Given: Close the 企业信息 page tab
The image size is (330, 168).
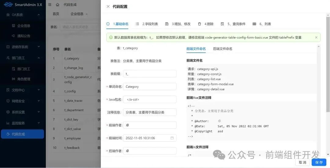Looking at the screenshot, I should [86, 14].
